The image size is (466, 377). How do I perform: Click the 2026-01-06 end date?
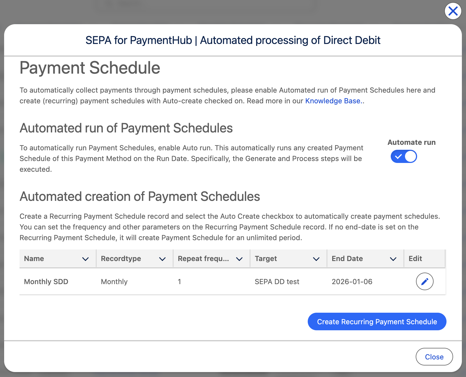coord(352,281)
